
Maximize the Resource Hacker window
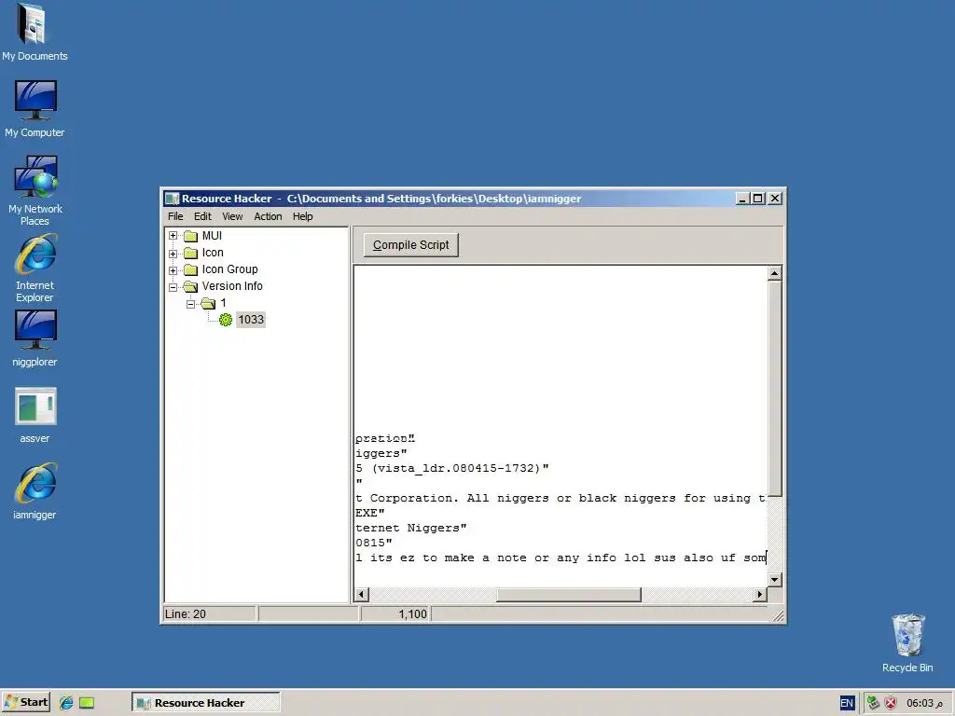point(758,199)
